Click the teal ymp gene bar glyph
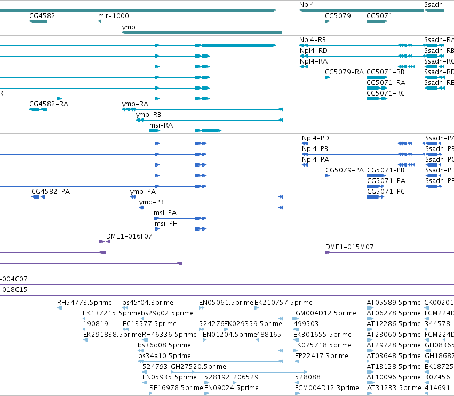 click(202, 33)
